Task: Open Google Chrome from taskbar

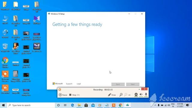Action: (x=121, y=105)
